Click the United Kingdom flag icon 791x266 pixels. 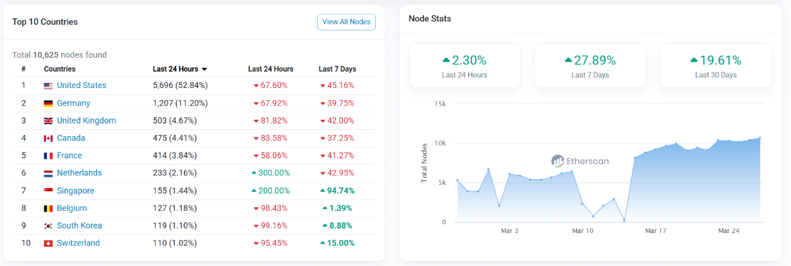pos(48,121)
